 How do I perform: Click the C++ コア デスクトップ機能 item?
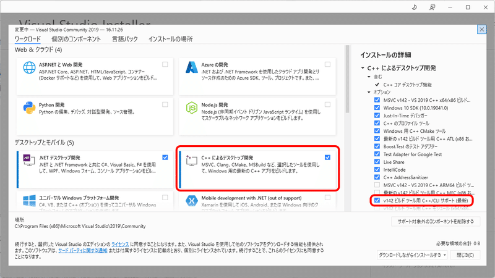pyautogui.click(x=407, y=85)
